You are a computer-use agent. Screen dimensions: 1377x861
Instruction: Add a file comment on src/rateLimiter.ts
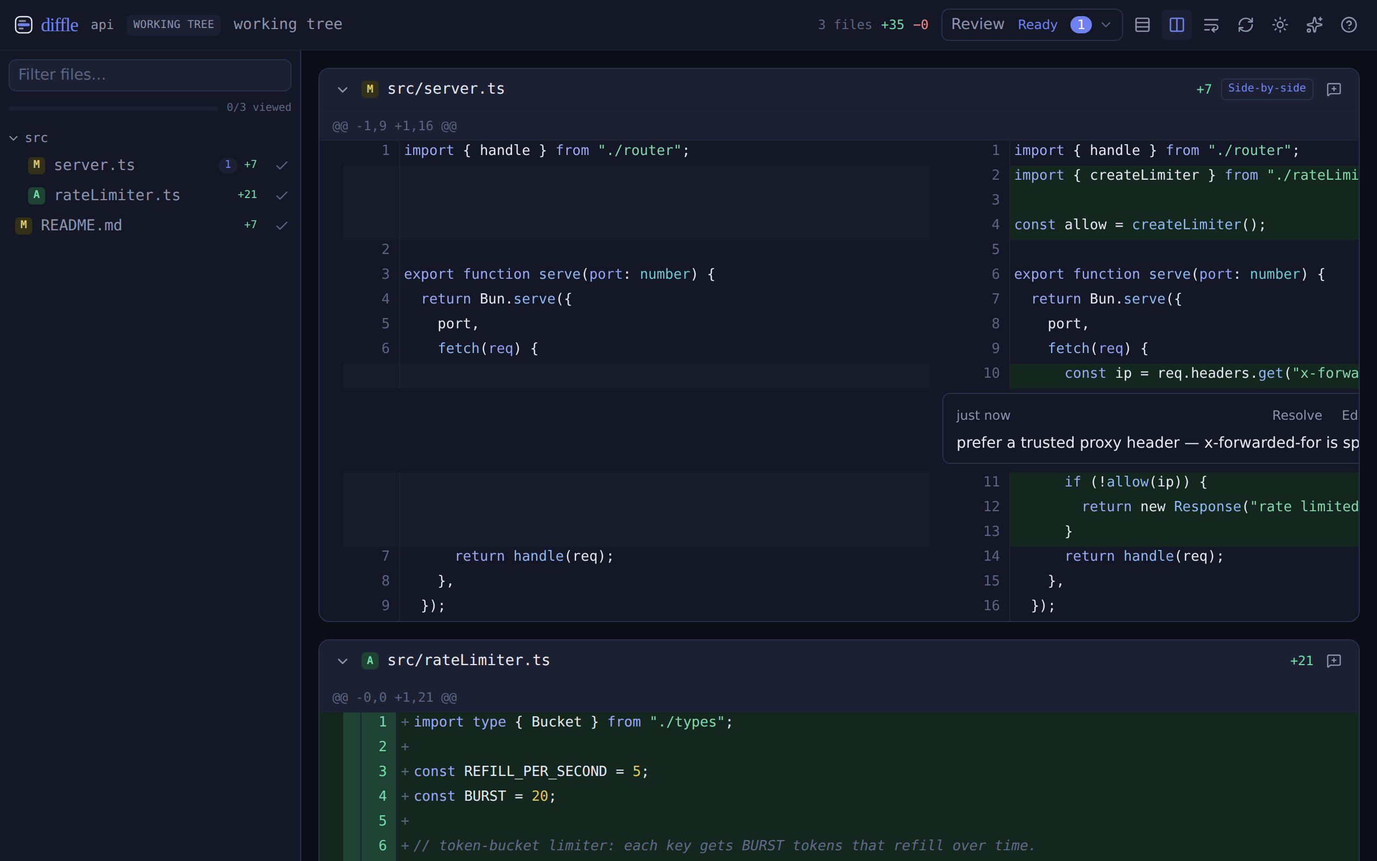click(1334, 661)
